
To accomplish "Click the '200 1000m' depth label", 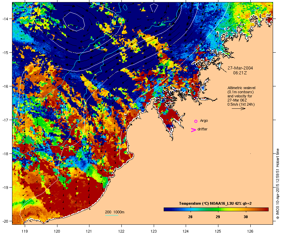I will click(x=115, y=212).
